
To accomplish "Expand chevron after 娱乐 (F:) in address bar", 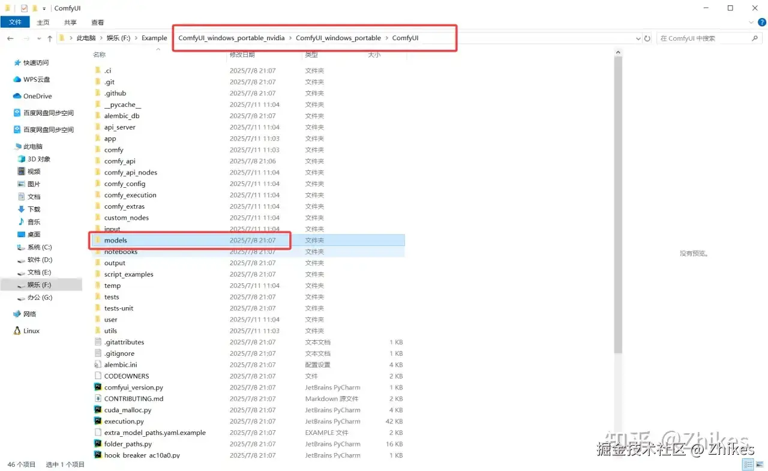I will tap(136, 38).
